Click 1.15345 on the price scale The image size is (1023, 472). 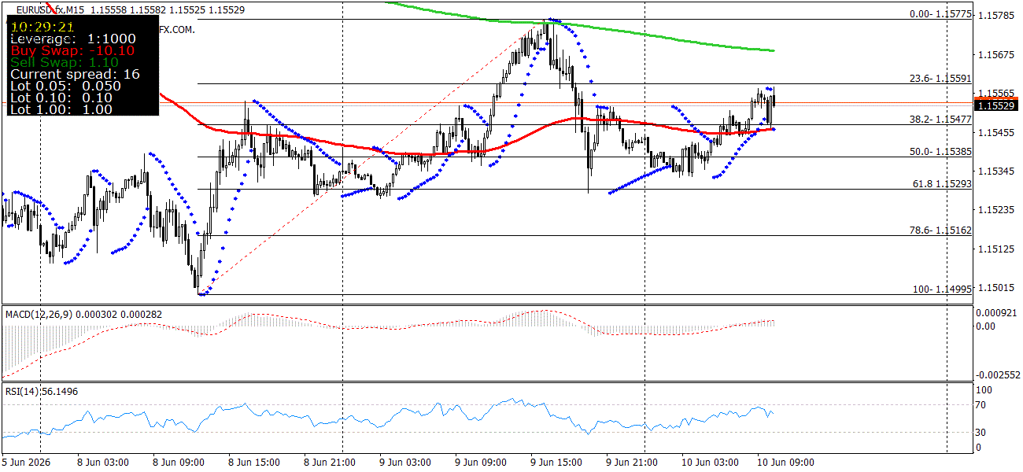[995, 171]
